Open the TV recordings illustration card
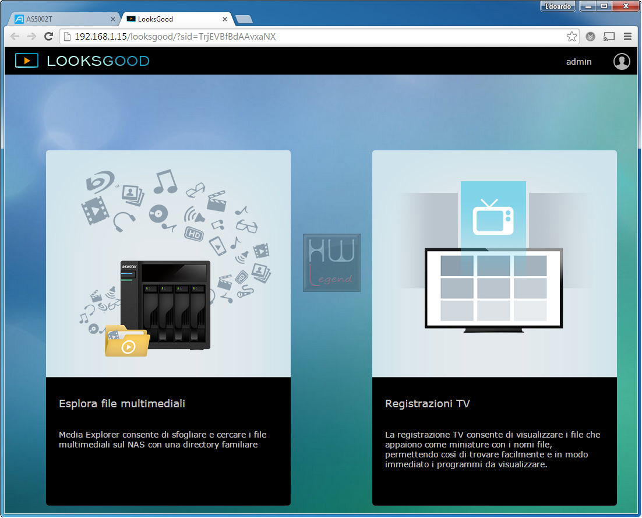 [494, 264]
